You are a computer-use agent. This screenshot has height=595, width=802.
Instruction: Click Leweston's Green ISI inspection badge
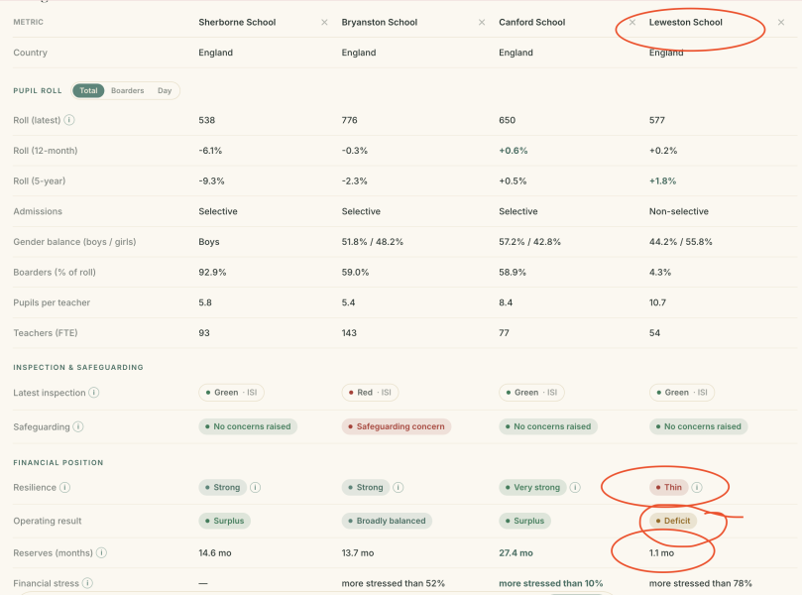point(682,393)
